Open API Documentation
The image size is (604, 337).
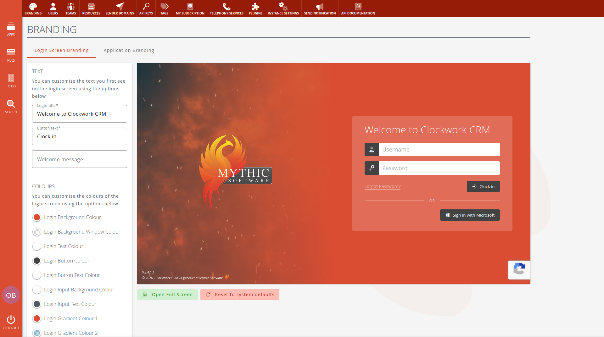coord(358,8)
